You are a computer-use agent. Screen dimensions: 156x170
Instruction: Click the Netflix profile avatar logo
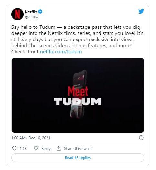click(x=17, y=14)
